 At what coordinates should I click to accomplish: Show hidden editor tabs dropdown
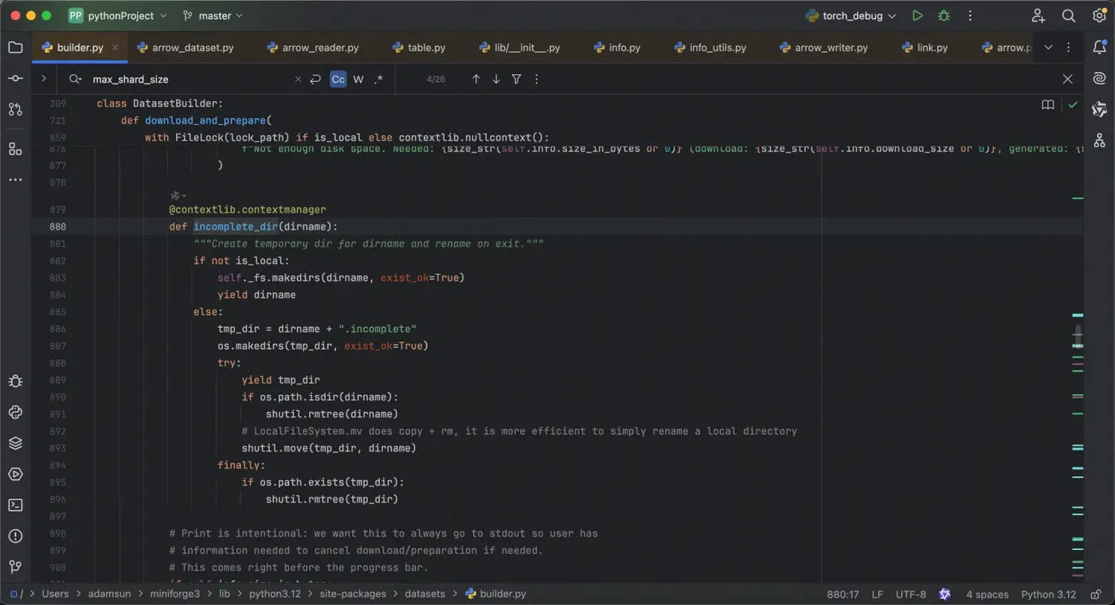click(x=1048, y=48)
